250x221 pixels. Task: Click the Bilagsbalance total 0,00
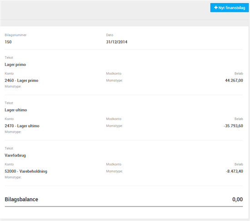pos(237,199)
